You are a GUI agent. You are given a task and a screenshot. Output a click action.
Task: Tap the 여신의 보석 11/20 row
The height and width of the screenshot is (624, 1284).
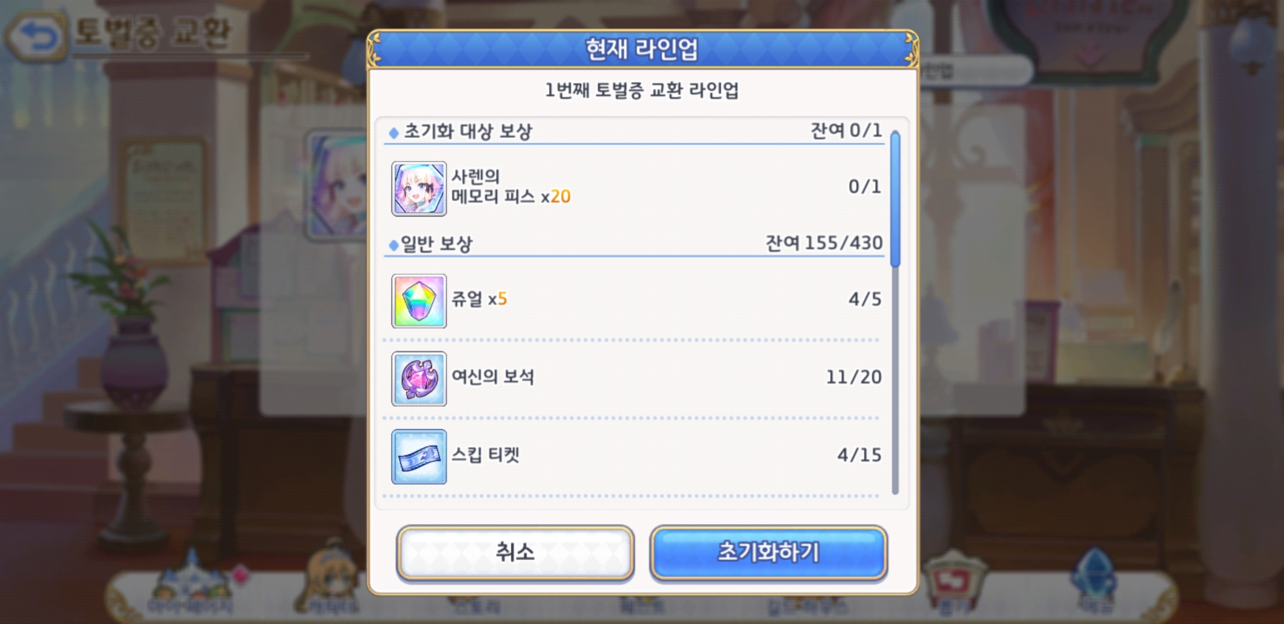tap(636, 378)
